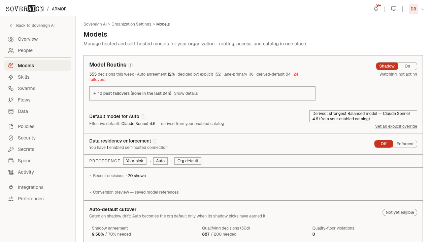Open the People menu item
Image resolution: width=431 pixels, height=242 pixels.
point(37,50)
